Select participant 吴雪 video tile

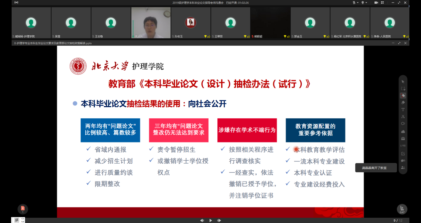pyautogui.click(x=71, y=23)
